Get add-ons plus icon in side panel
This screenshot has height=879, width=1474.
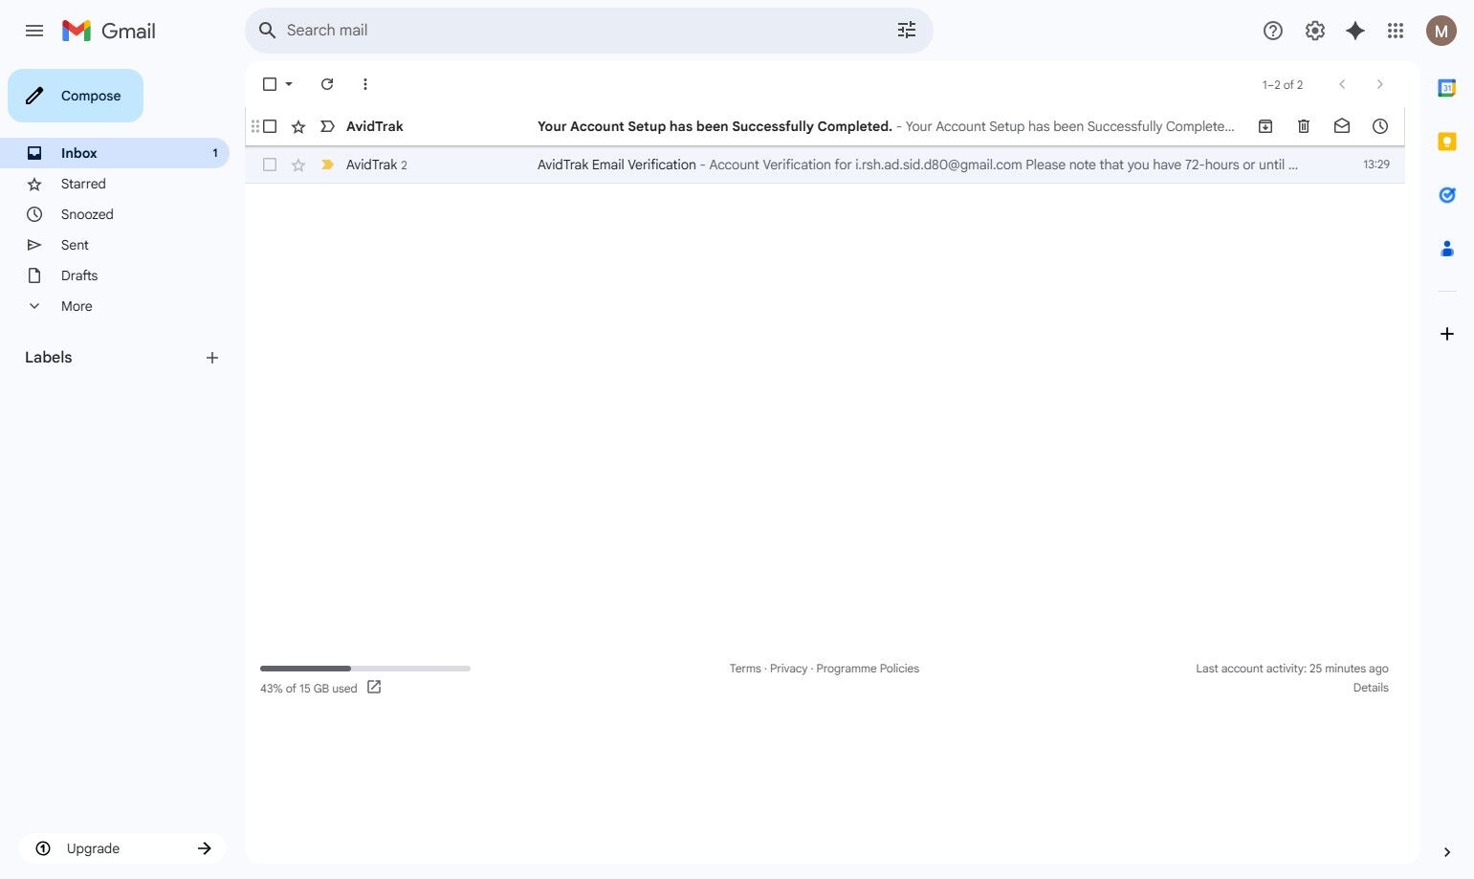pos(1447,334)
